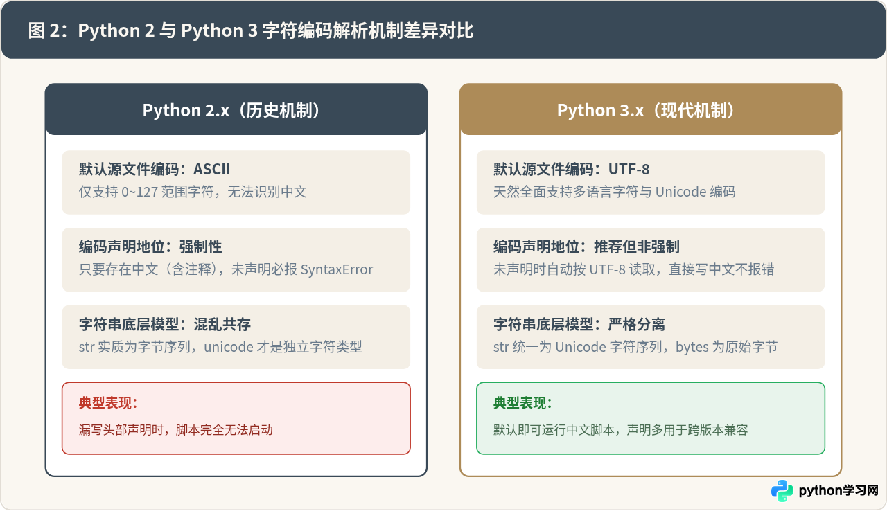The image size is (887, 511).
Task: Select "默认即可运行中文脚本，声明多用于跨版本兼容"
Action: 621,430
